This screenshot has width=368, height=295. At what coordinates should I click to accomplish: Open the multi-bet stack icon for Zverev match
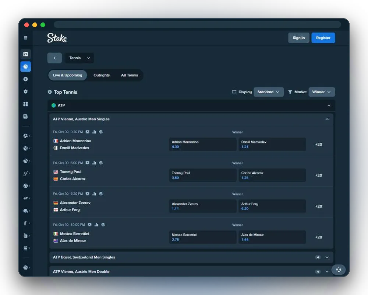[x=101, y=194]
